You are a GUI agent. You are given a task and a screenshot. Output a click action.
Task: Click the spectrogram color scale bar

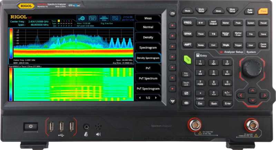pos(11,84)
